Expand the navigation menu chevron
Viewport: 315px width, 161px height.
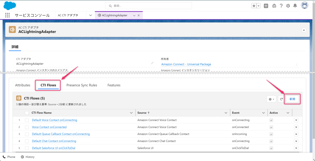coord(91,15)
